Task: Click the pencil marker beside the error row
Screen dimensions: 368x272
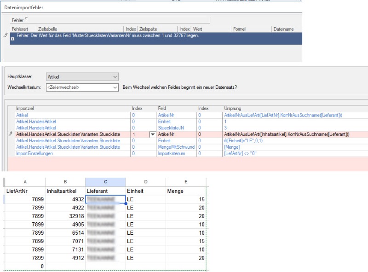Action: pos(6,35)
